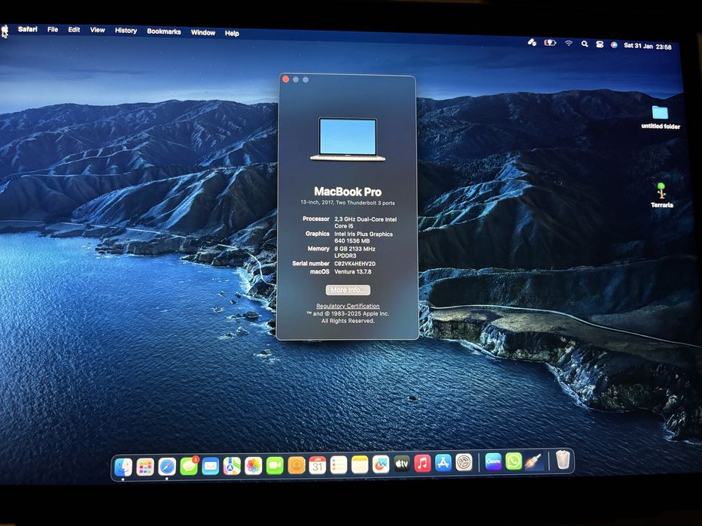Open Calendar showing 31 in dock

click(x=318, y=465)
